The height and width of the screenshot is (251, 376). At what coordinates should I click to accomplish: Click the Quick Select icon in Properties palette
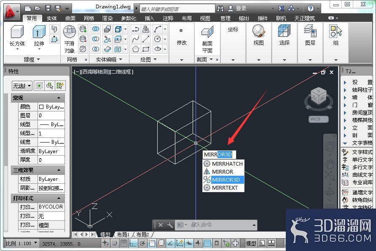(60, 86)
